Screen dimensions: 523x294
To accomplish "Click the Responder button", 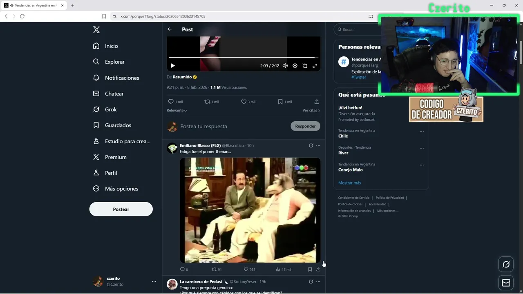I will coord(306,126).
